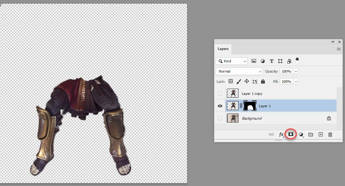Filter for shape layers icon
The image size is (345, 186).
click(280, 61)
